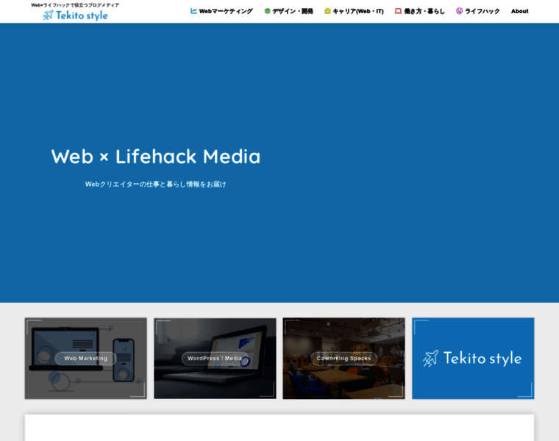
Task: Click the green cube icon beside デザイン・開発
Action: pos(268,11)
